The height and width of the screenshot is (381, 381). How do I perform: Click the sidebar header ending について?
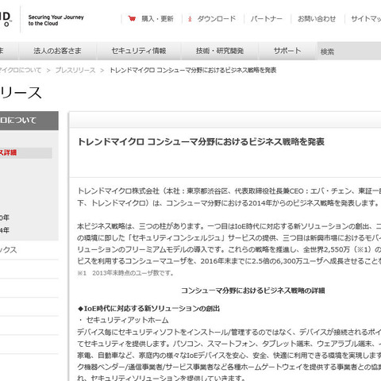pos(29,121)
